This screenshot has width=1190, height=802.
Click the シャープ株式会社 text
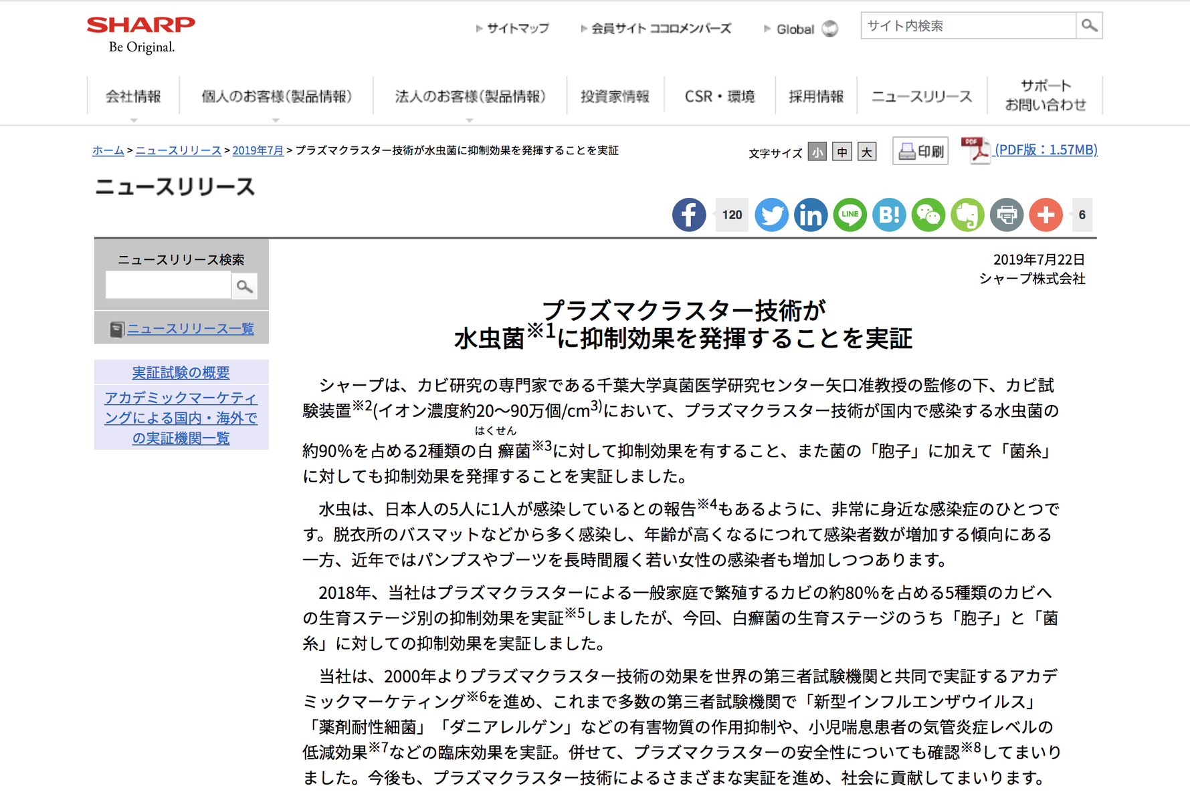[1032, 279]
